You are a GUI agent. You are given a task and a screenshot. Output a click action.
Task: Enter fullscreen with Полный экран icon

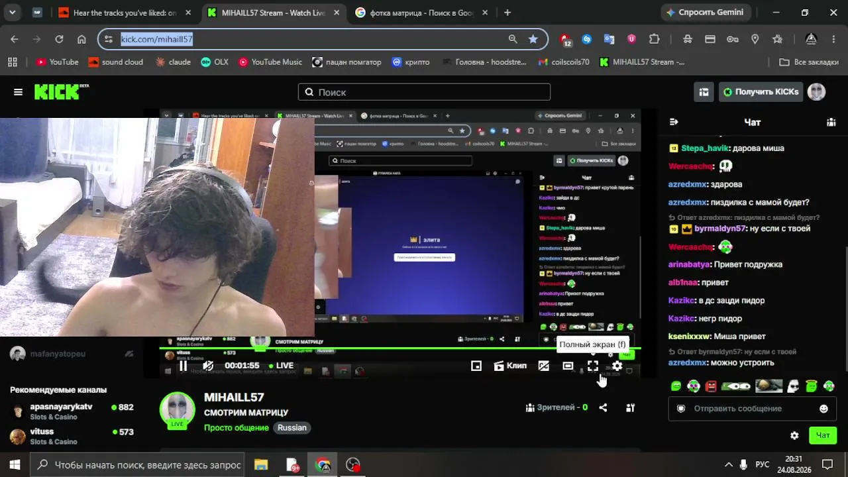click(x=593, y=366)
